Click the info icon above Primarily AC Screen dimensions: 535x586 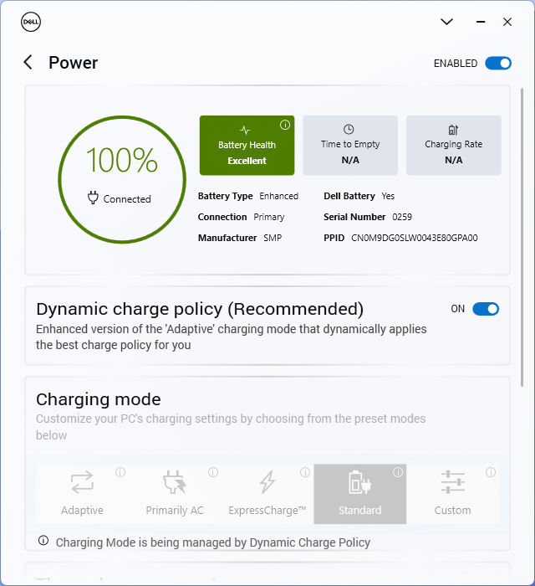pyautogui.click(x=212, y=472)
